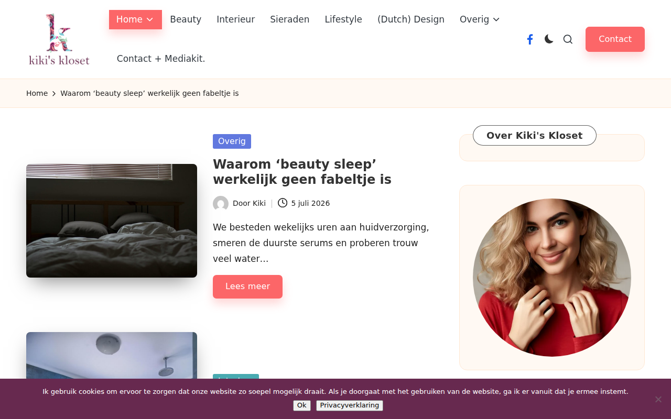671x419 pixels.
Task: Click the clock icon next to the date
Action: (x=283, y=203)
